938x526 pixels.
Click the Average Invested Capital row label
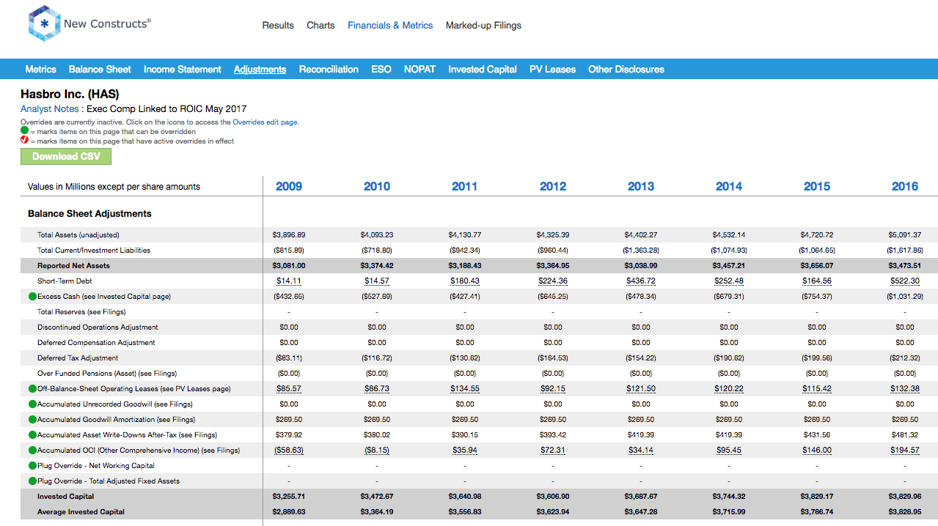(81, 512)
